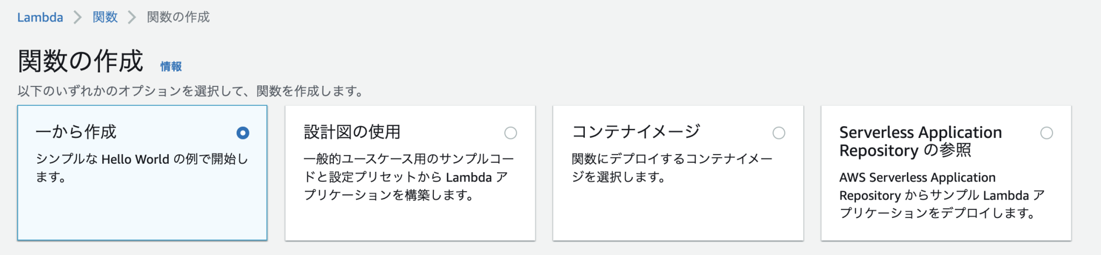The width and height of the screenshot is (1101, 255).
Task: Click the Lambda breadcrumb link
Action: click(x=40, y=17)
